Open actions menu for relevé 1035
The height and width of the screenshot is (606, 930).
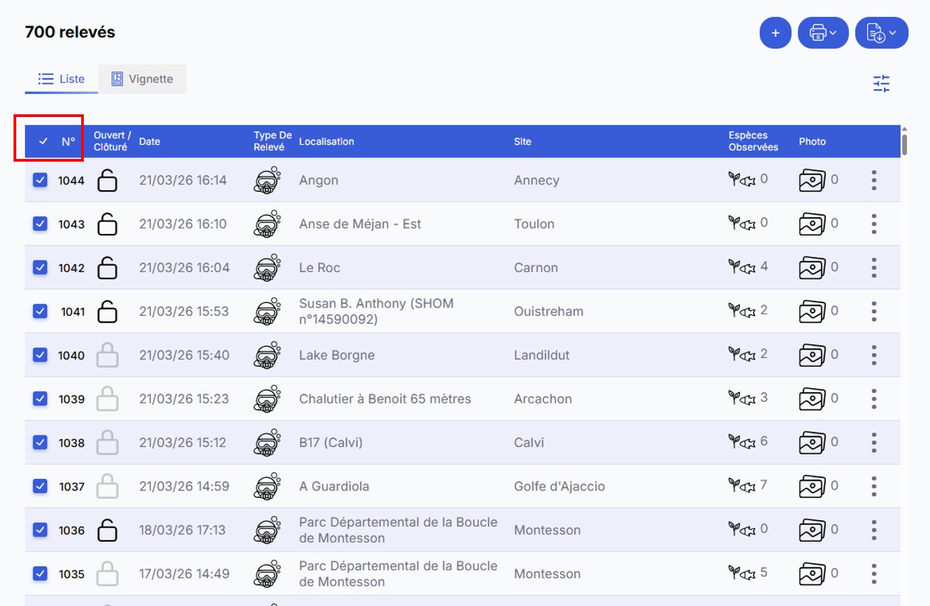(874, 574)
